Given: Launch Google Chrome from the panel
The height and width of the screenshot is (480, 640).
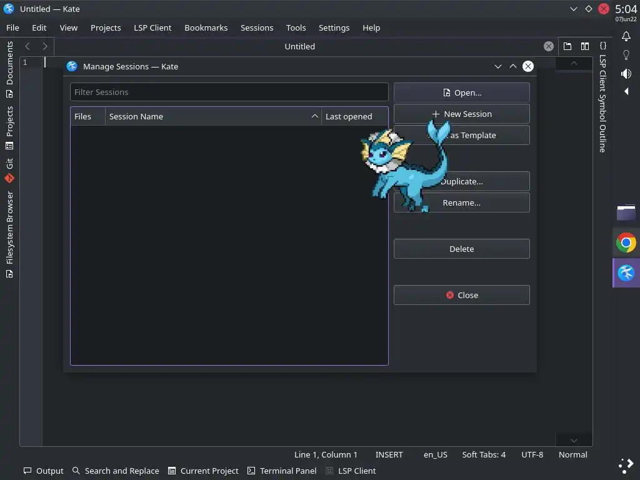Looking at the screenshot, I should [626, 243].
